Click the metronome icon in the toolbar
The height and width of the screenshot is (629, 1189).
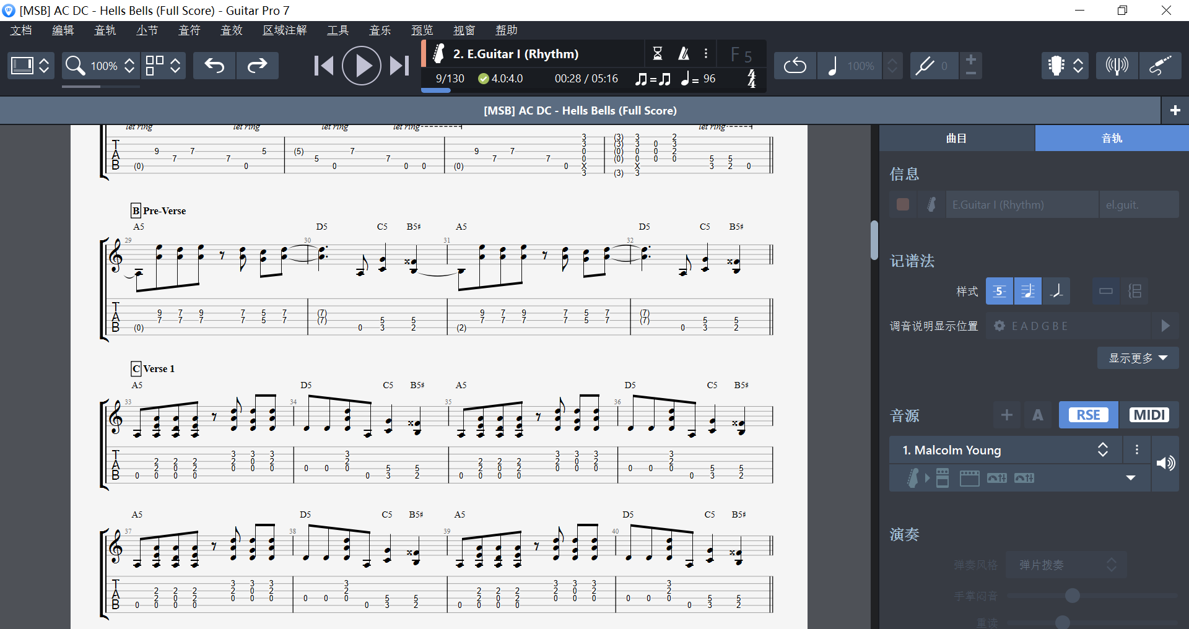click(683, 53)
